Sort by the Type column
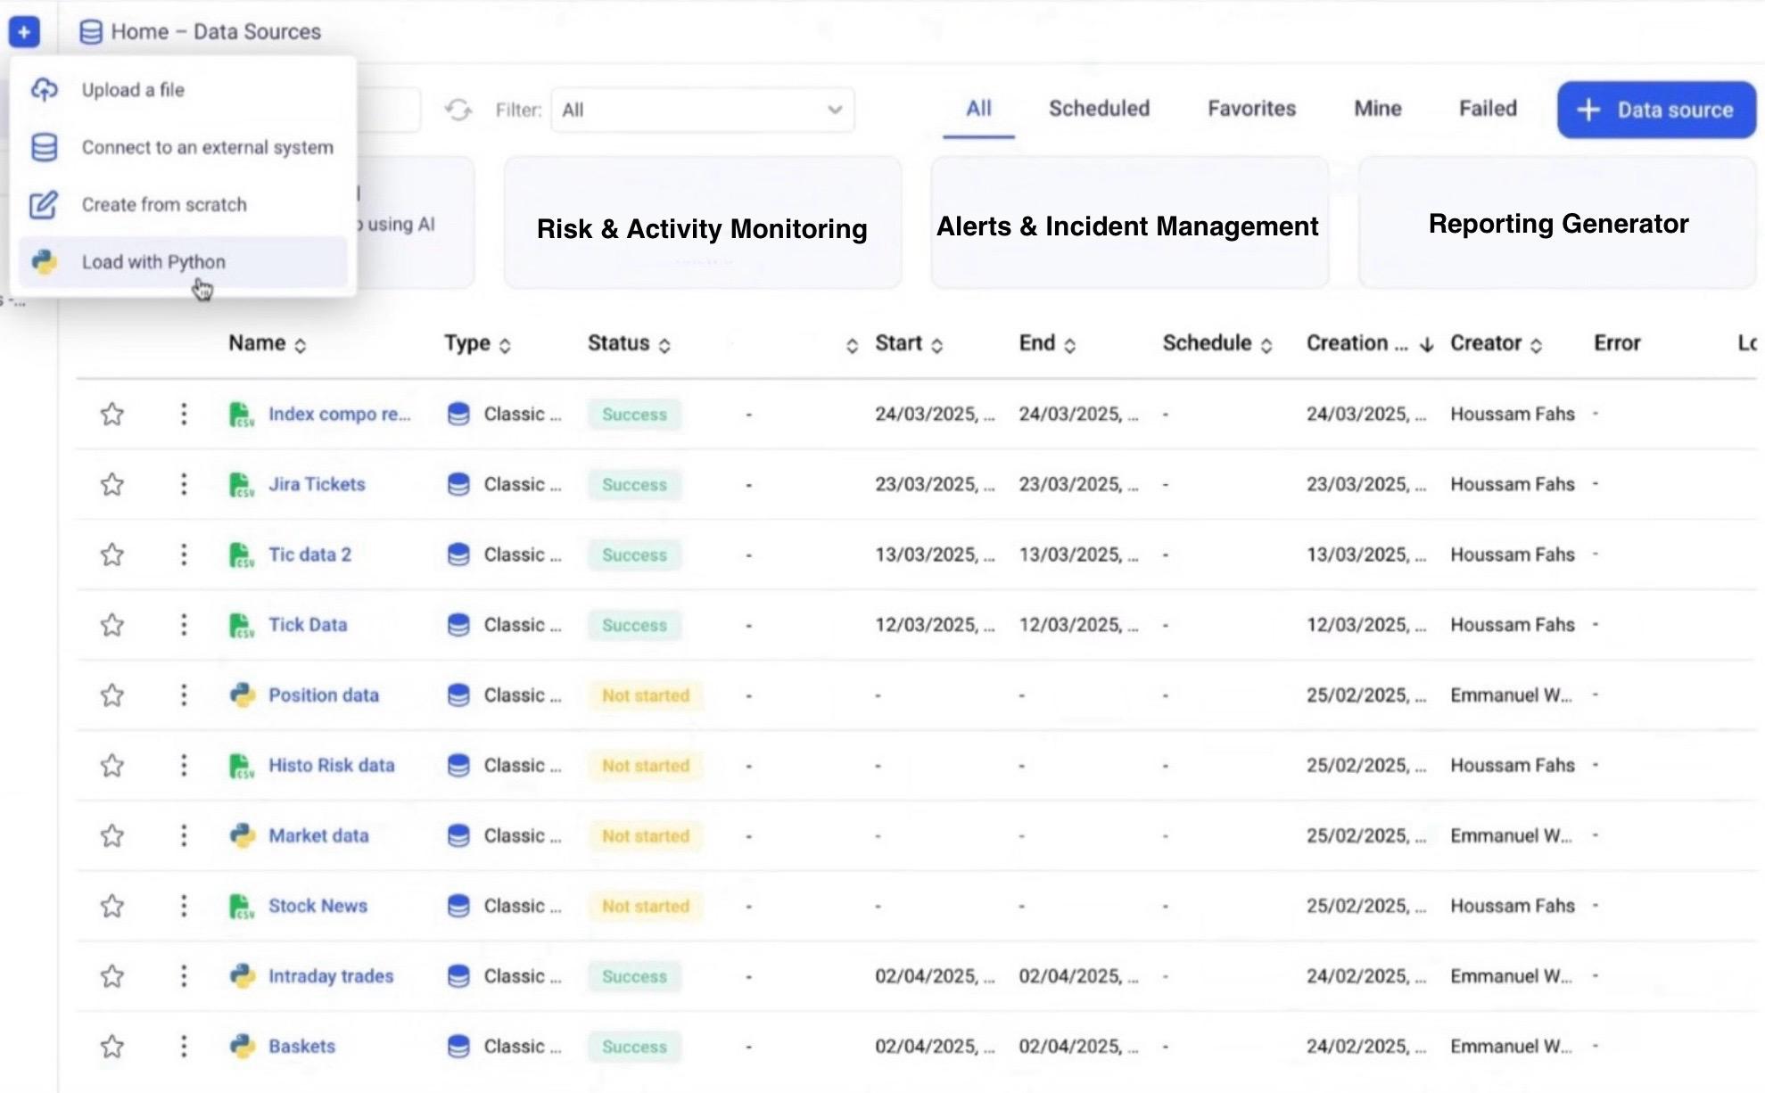 point(477,344)
